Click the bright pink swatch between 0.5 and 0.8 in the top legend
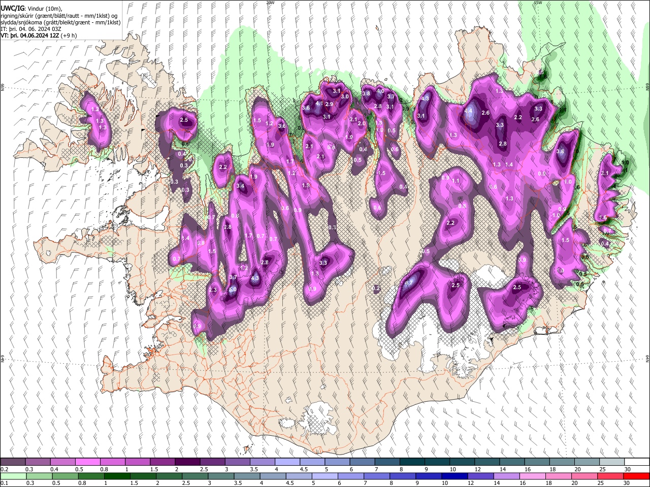The image size is (650, 487). click(x=88, y=462)
